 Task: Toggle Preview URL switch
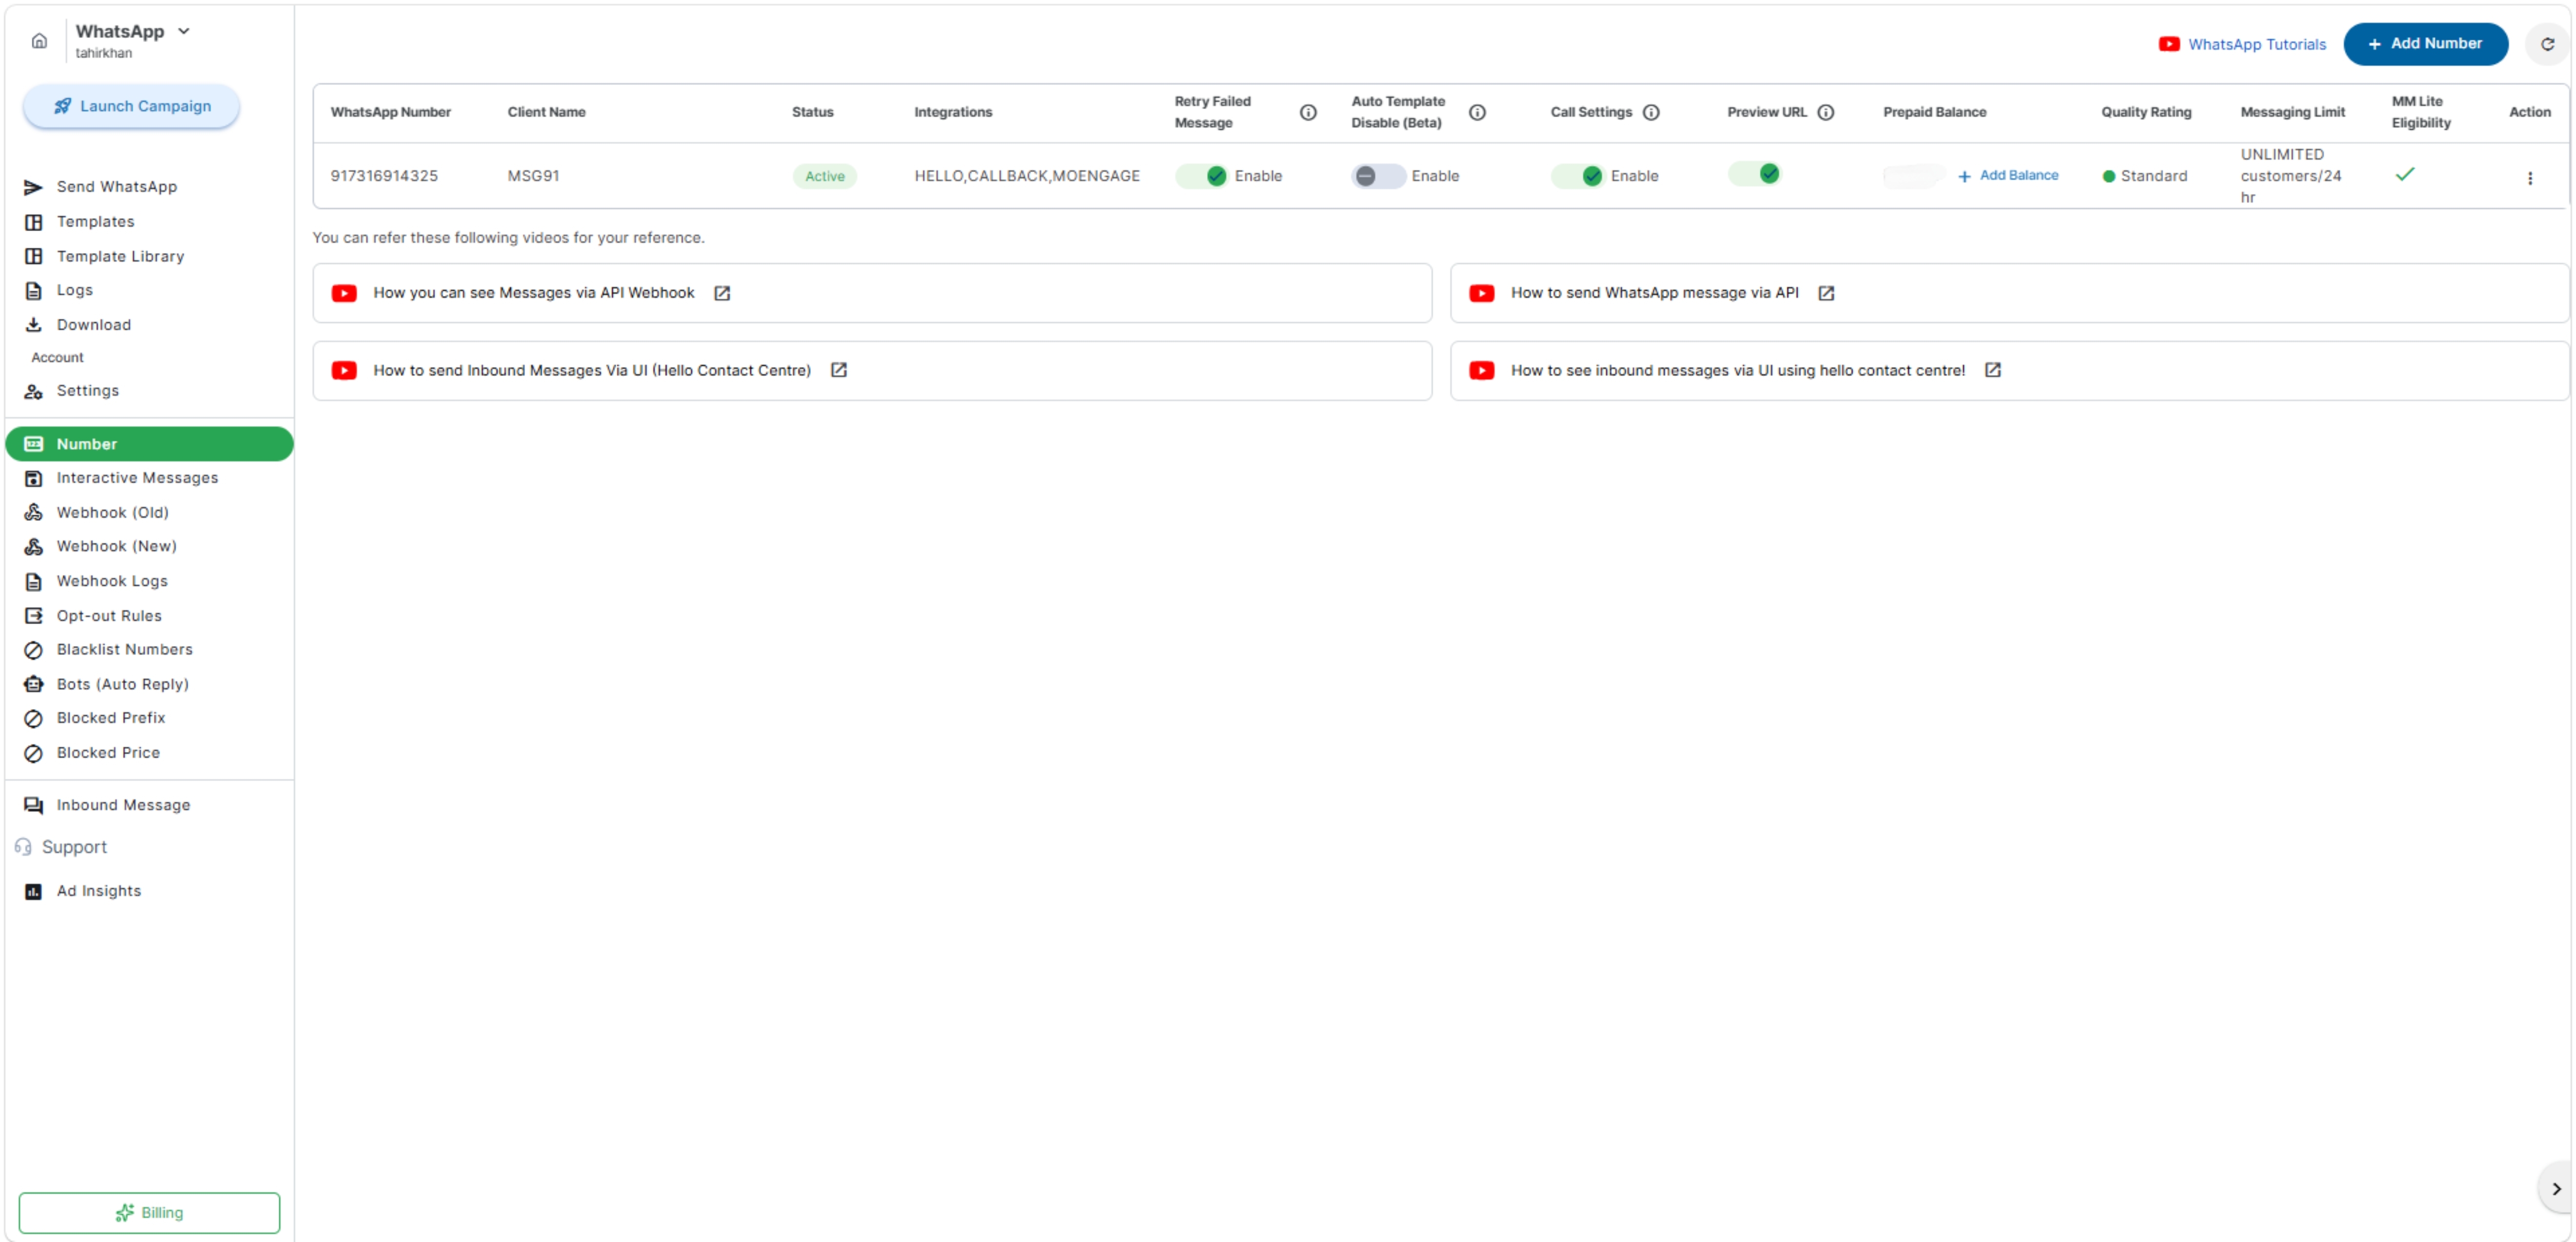click(1754, 174)
